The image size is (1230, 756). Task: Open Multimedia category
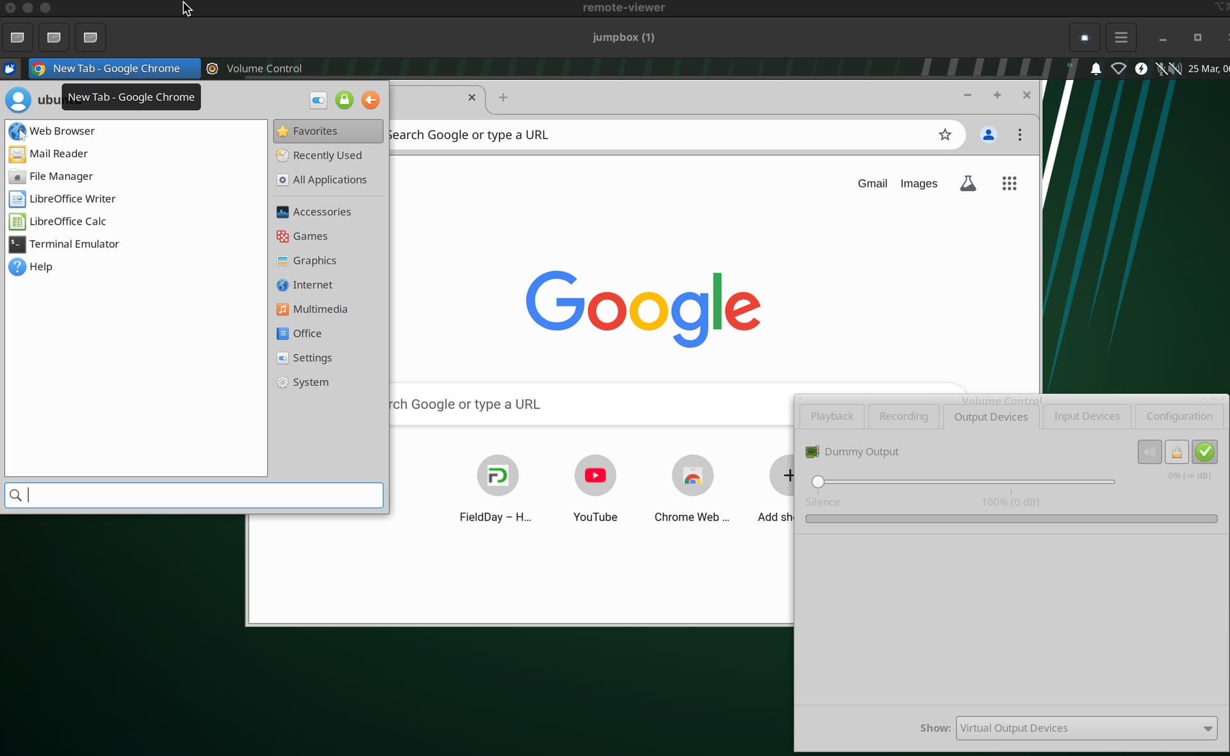(328, 309)
